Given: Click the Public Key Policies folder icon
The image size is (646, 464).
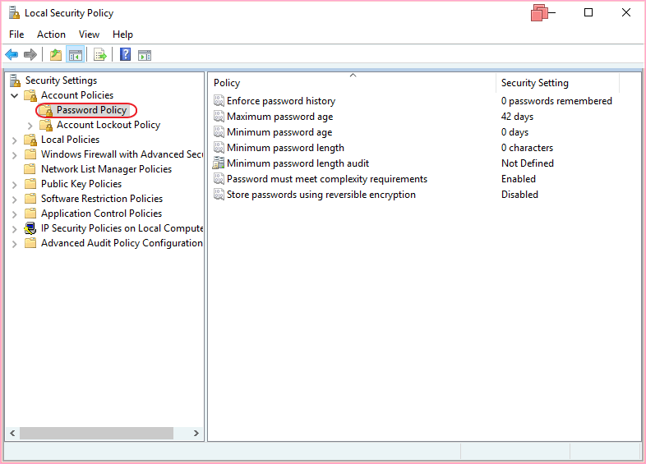Looking at the screenshot, I should (30, 184).
